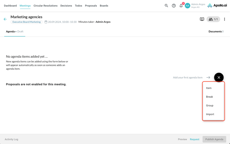Select Item from the add menu
Screen dimensions: 230x144
tap(209, 88)
